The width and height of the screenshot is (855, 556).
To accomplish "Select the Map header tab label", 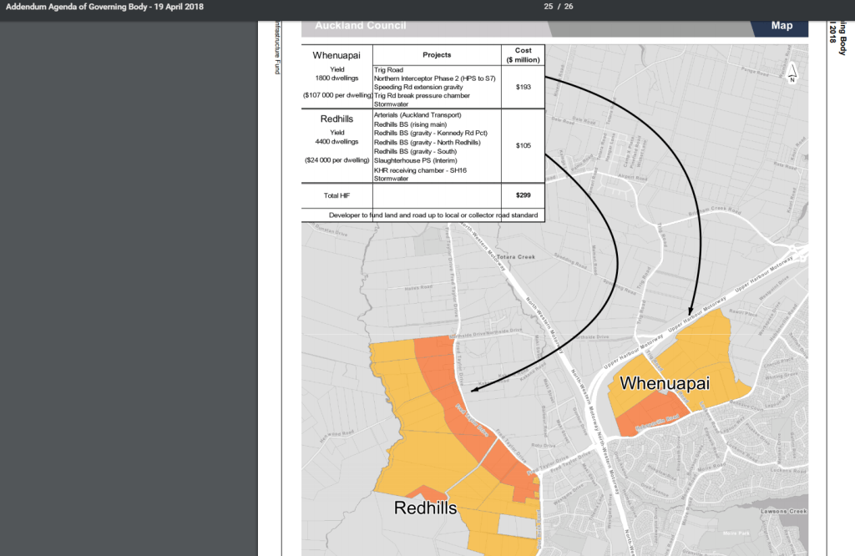I will coord(782,26).
